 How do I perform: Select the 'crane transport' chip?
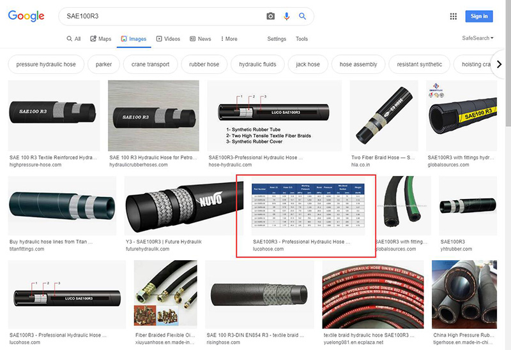(150, 64)
